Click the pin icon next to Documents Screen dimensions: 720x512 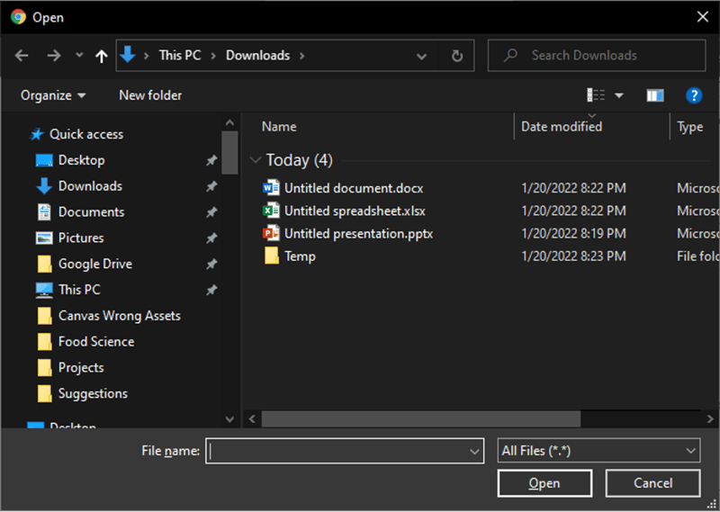click(x=211, y=212)
